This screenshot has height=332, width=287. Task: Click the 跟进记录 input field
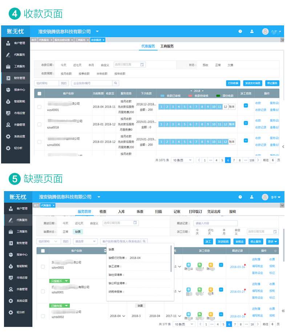click(215, 223)
